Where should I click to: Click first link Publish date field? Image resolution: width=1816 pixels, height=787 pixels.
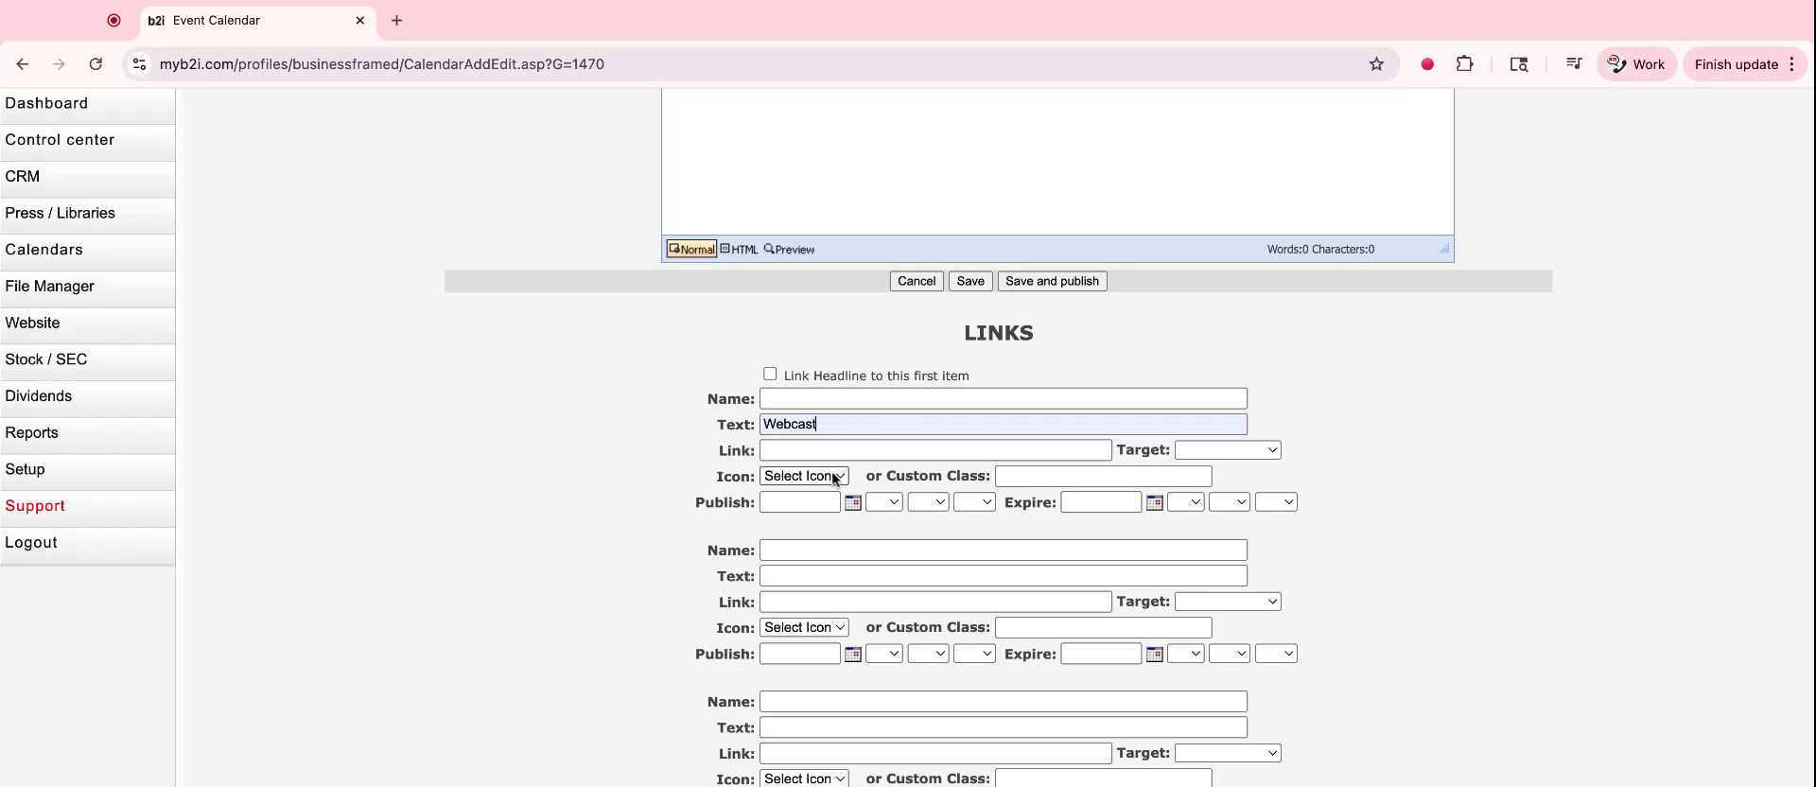coord(800,502)
